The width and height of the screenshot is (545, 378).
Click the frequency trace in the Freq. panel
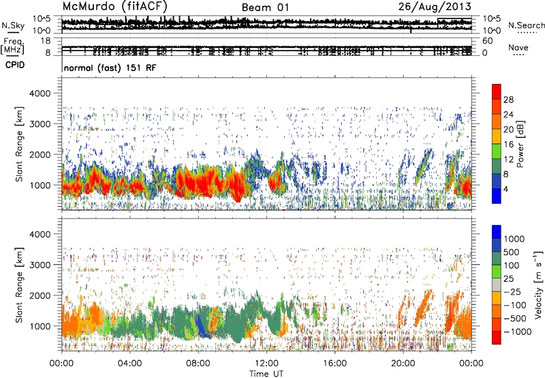(x=266, y=48)
